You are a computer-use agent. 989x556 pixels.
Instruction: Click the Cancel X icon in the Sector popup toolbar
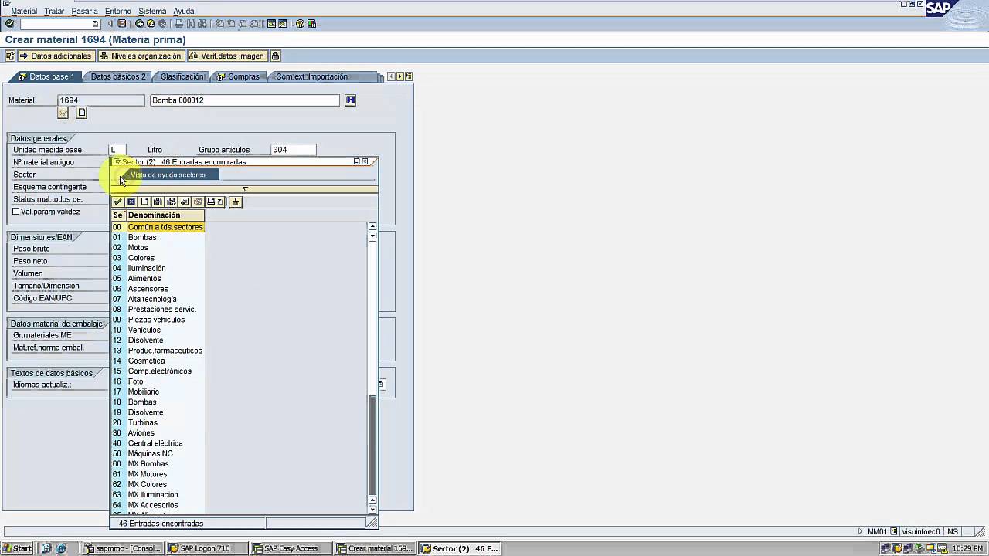coord(131,202)
